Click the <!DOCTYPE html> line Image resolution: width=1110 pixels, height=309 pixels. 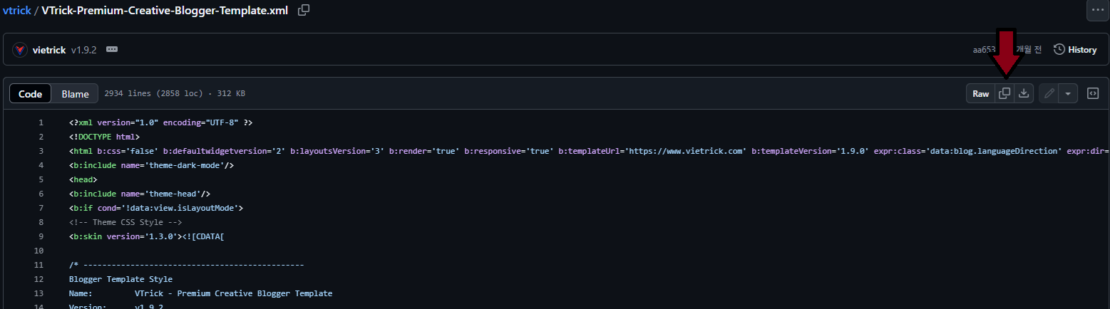104,137
